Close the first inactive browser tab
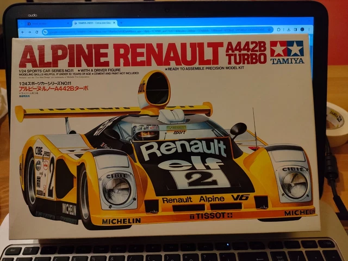 (68, 23)
